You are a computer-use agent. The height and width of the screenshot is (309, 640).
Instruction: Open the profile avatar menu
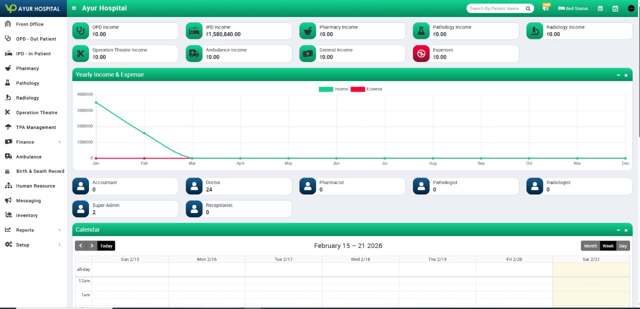(x=630, y=8)
